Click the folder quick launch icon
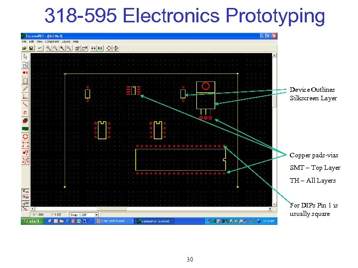The image size is (358, 268). click(x=62, y=221)
